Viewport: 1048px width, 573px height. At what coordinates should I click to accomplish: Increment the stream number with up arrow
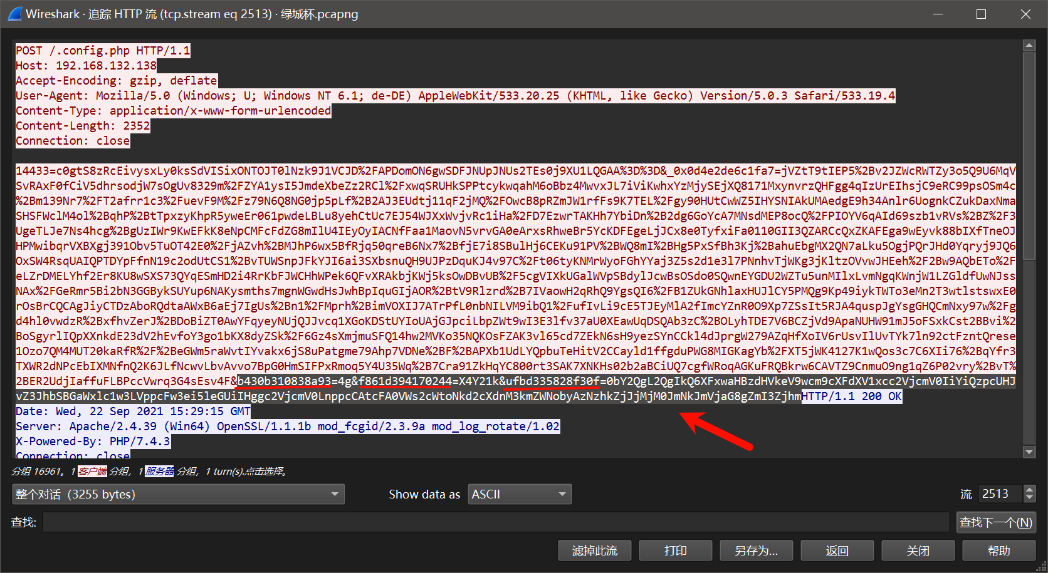pos(1029,490)
